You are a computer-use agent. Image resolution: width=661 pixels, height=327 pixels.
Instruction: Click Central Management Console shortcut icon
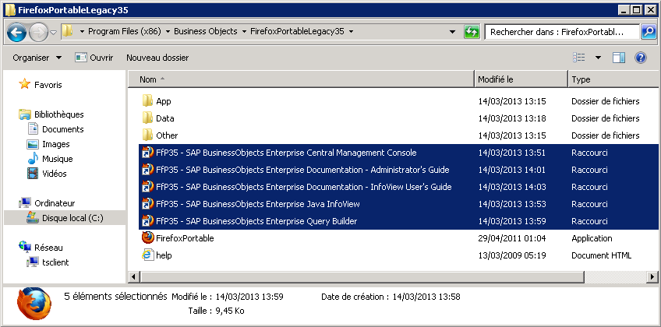pos(147,153)
